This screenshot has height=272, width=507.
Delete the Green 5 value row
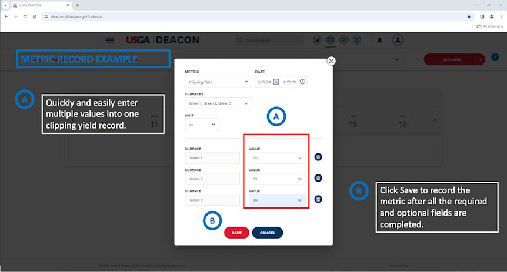tap(318, 199)
